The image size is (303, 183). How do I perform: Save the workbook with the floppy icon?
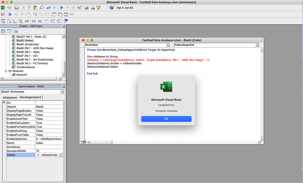point(16,8)
